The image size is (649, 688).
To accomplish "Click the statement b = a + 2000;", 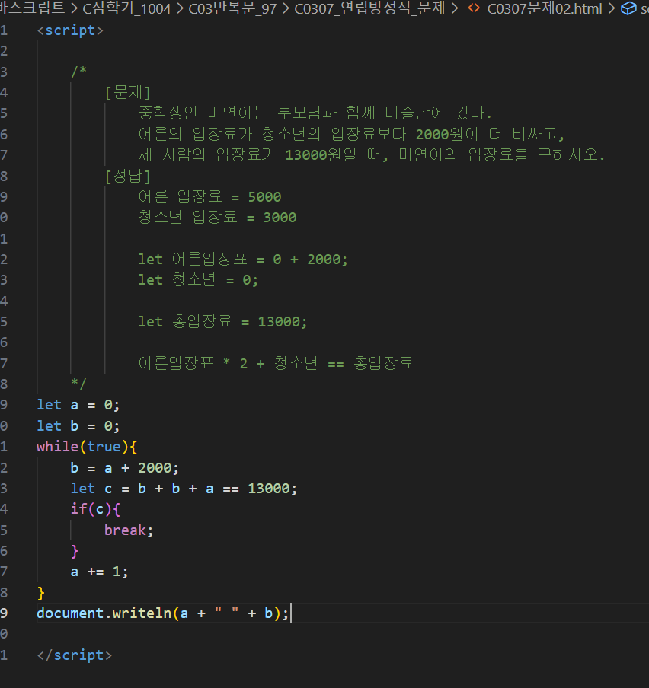I will point(125,468).
